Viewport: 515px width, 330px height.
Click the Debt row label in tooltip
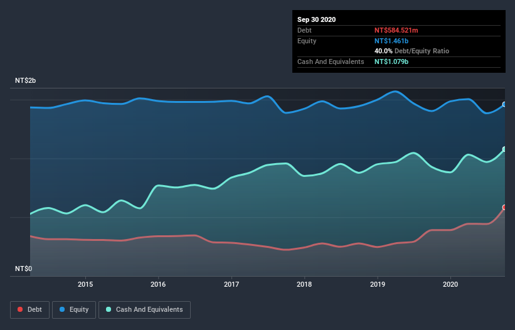pos(304,30)
